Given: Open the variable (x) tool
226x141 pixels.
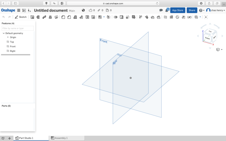Looking at the screenshot, I should [189, 17].
